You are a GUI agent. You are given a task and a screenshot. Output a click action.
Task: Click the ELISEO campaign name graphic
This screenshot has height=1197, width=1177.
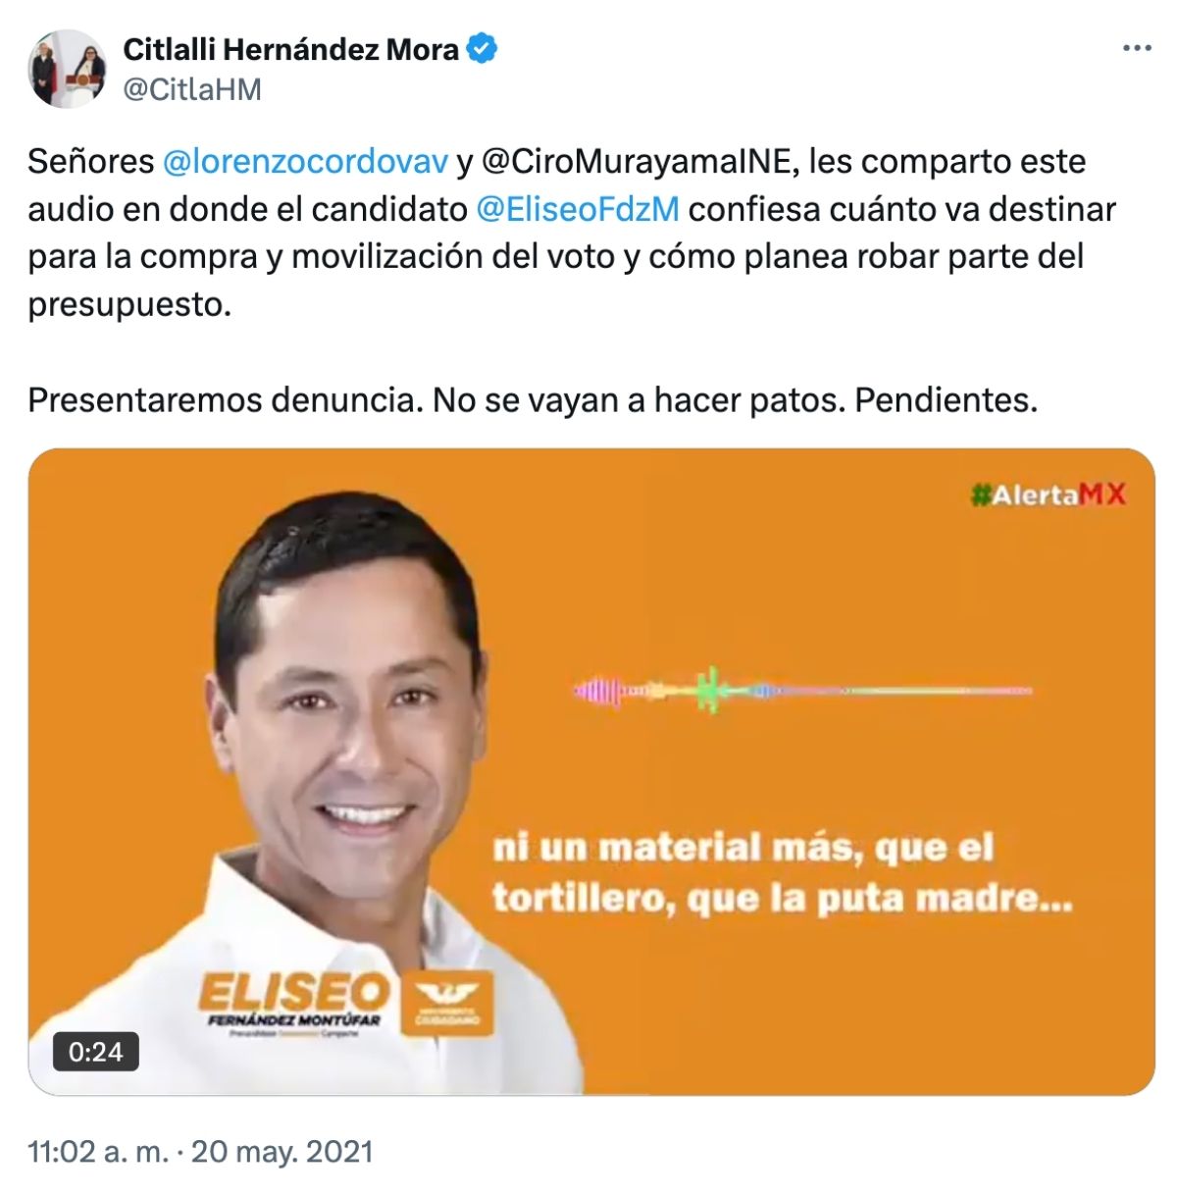[x=293, y=992]
